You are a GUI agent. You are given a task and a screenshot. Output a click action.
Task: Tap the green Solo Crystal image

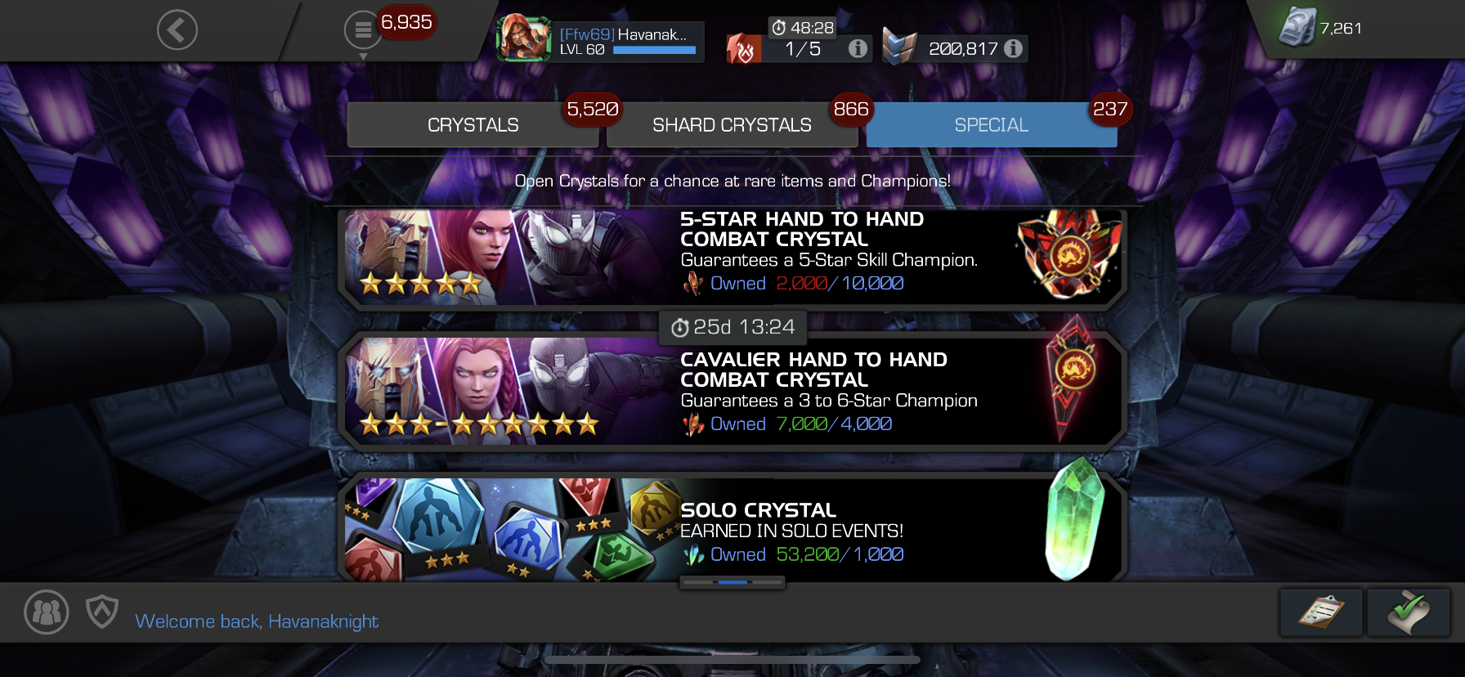[1074, 520]
